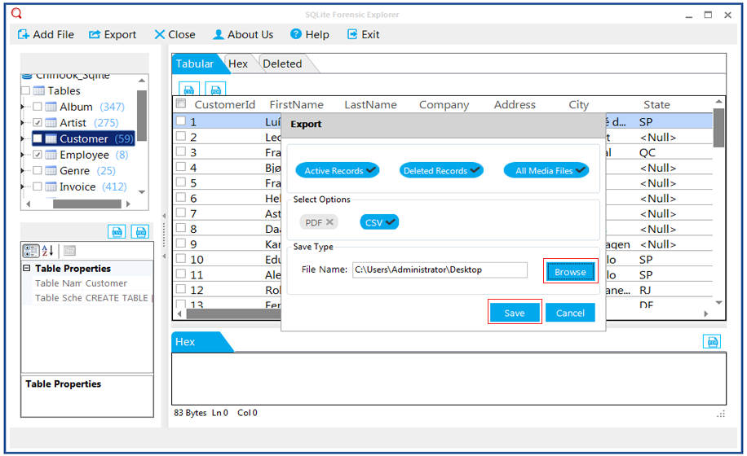Click the table tree horizontal scrollbar

click(x=87, y=204)
